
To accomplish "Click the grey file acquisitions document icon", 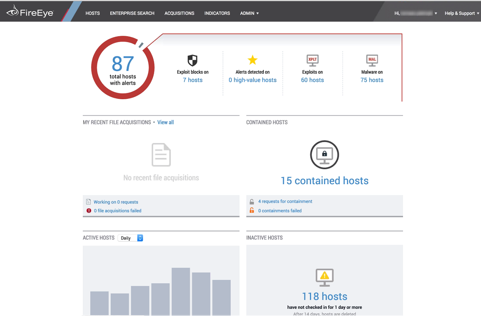I will coord(161,155).
